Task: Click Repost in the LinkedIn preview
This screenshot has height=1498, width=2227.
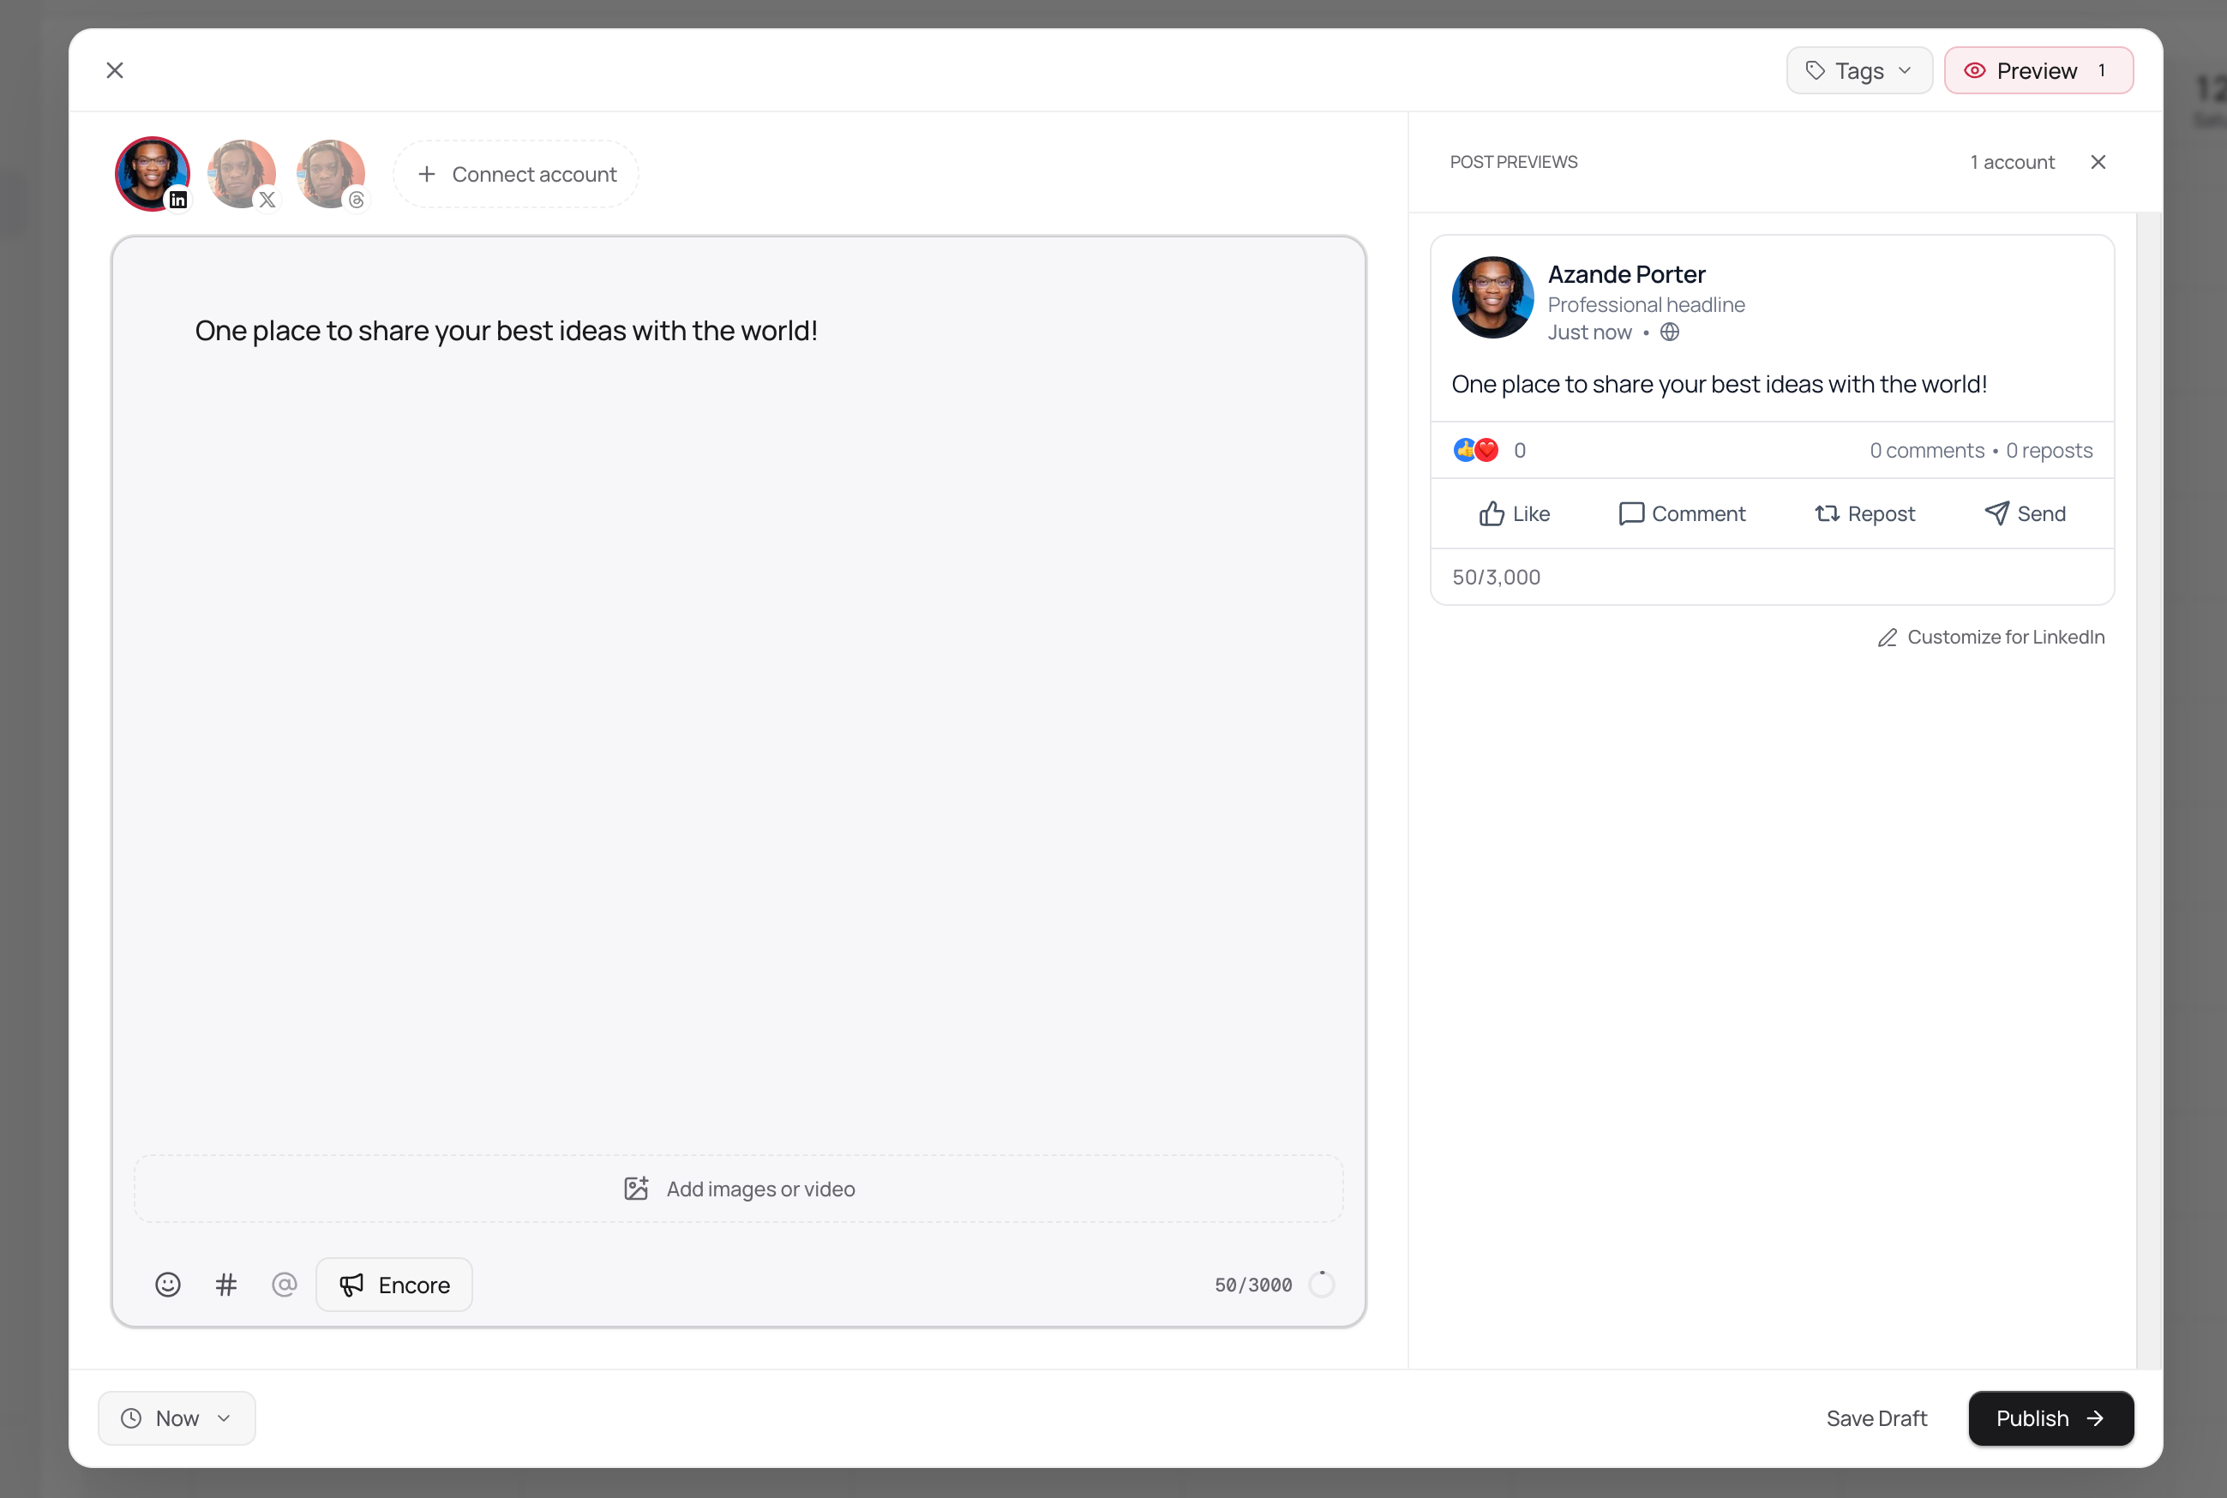Action: click(1865, 514)
